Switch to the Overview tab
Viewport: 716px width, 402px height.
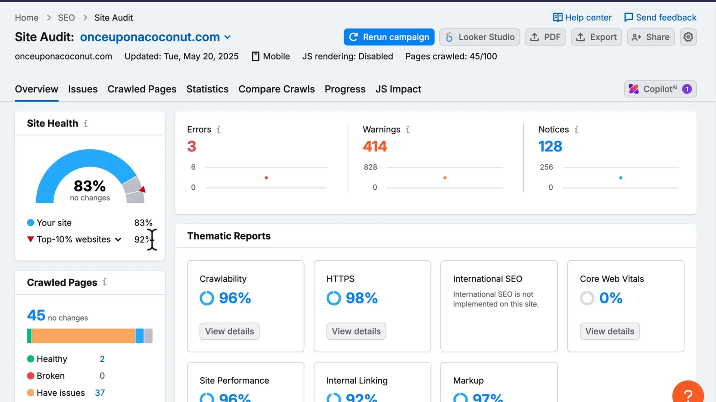click(x=37, y=89)
